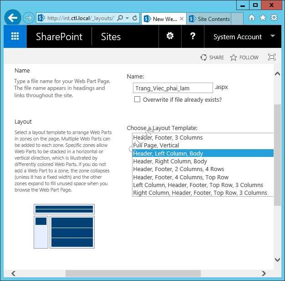
Task: Click the horizontal scrollbar at the bottom
Action: coord(137,274)
